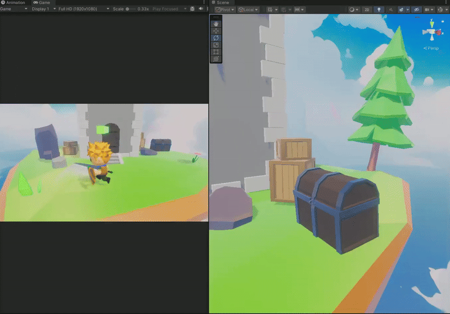Click the tools overlay grip handle
The image size is (450, 314).
[216, 18]
